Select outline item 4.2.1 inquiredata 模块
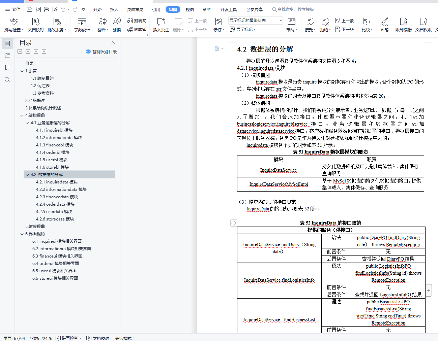The image size is (438, 341). pyautogui.click(x=57, y=182)
